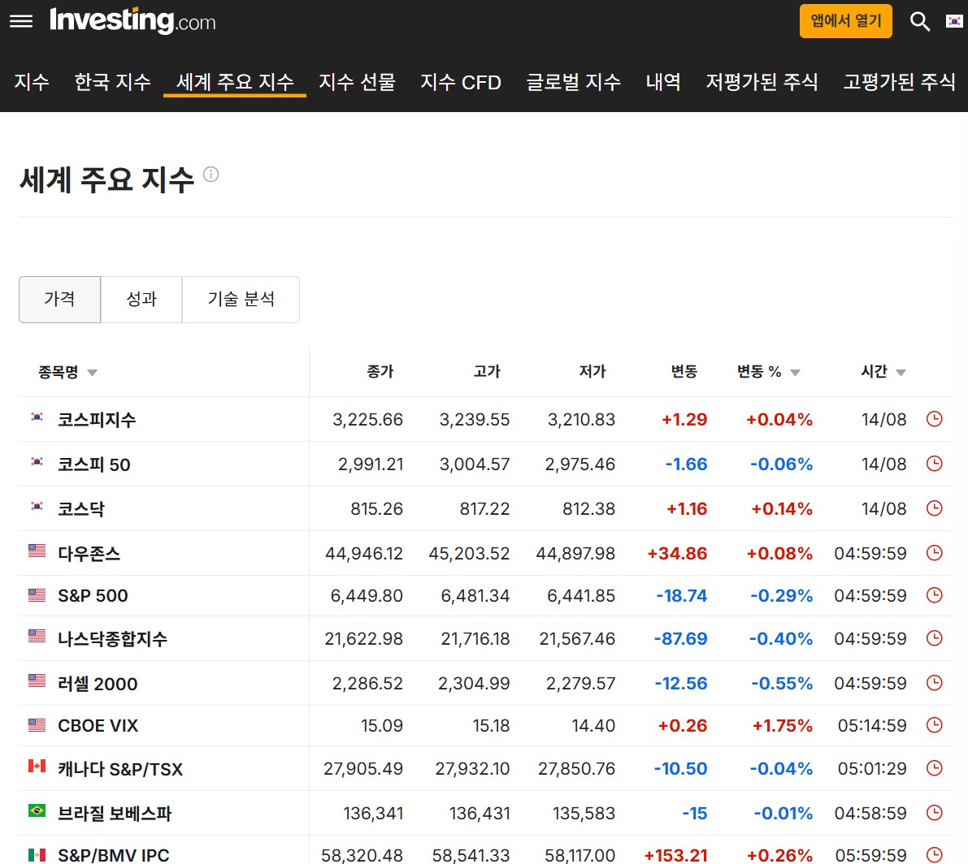Click the clock icon in 코스닥 row
Viewport: 968px width, 864px height.
[x=935, y=508]
